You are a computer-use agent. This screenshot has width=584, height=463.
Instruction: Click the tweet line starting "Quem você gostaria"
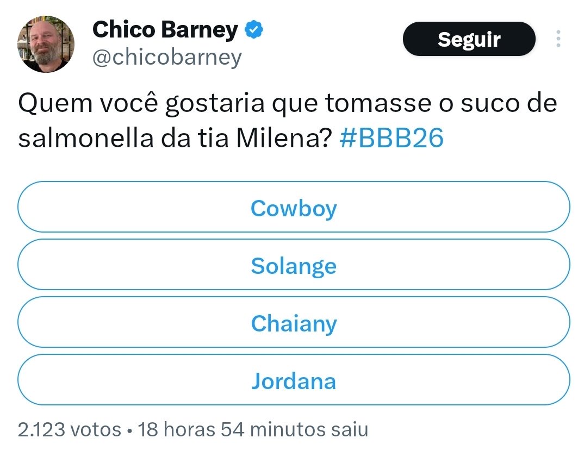pos(287,104)
